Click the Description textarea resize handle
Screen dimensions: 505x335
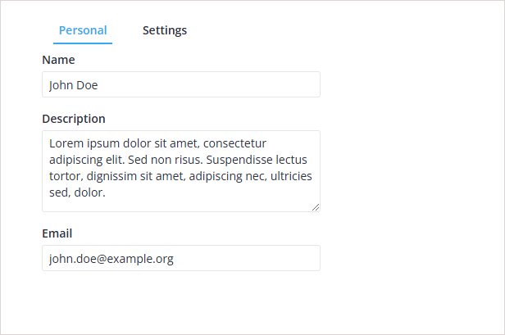[316, 207]
